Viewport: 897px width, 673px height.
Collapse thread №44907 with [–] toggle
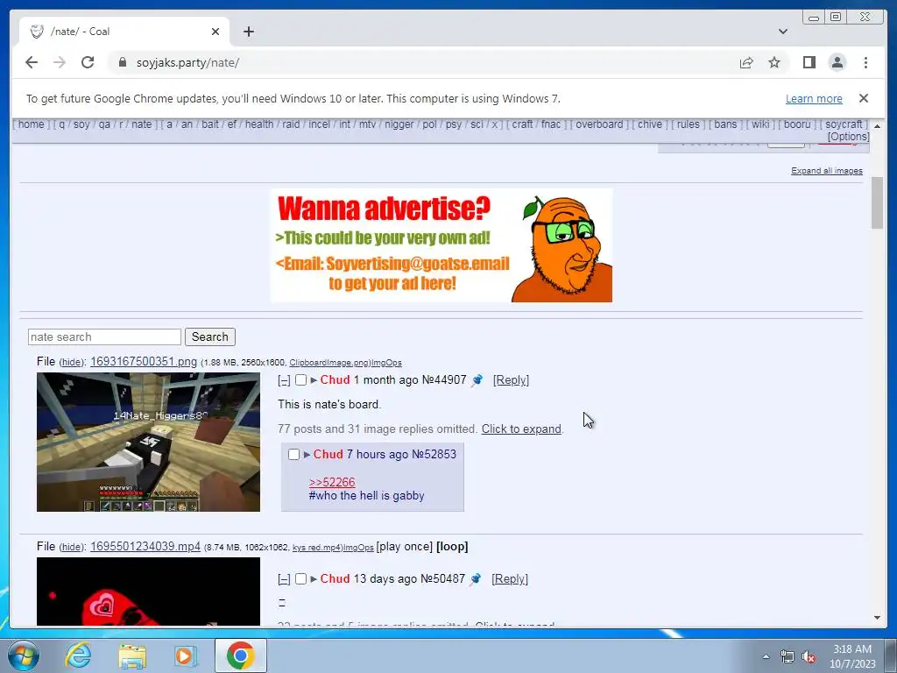tap(284, 380)
